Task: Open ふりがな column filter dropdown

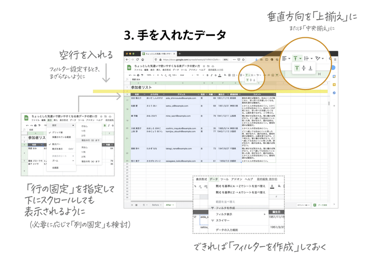Action: [164, 94]
